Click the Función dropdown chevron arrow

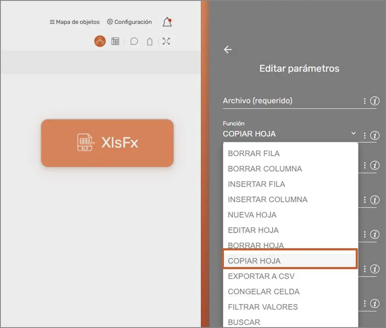pyautogui.click(x=354, y=133)
